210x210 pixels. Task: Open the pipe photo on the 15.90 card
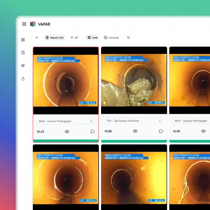(x=190, y=80)
